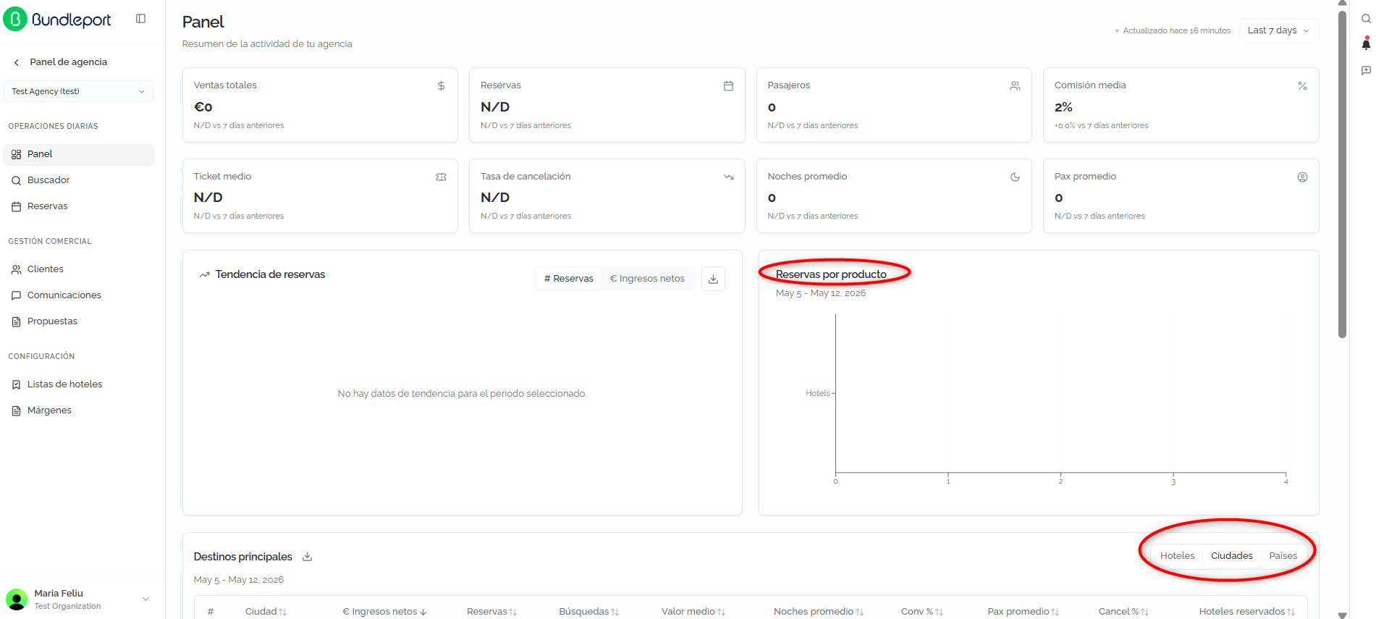Viewport: 1376px width, 619px height.
Task: Sort table by Pax promedio column
Action: click(x=1023, y=612)
